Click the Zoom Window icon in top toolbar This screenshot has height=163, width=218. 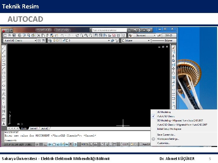click(86, 36)
